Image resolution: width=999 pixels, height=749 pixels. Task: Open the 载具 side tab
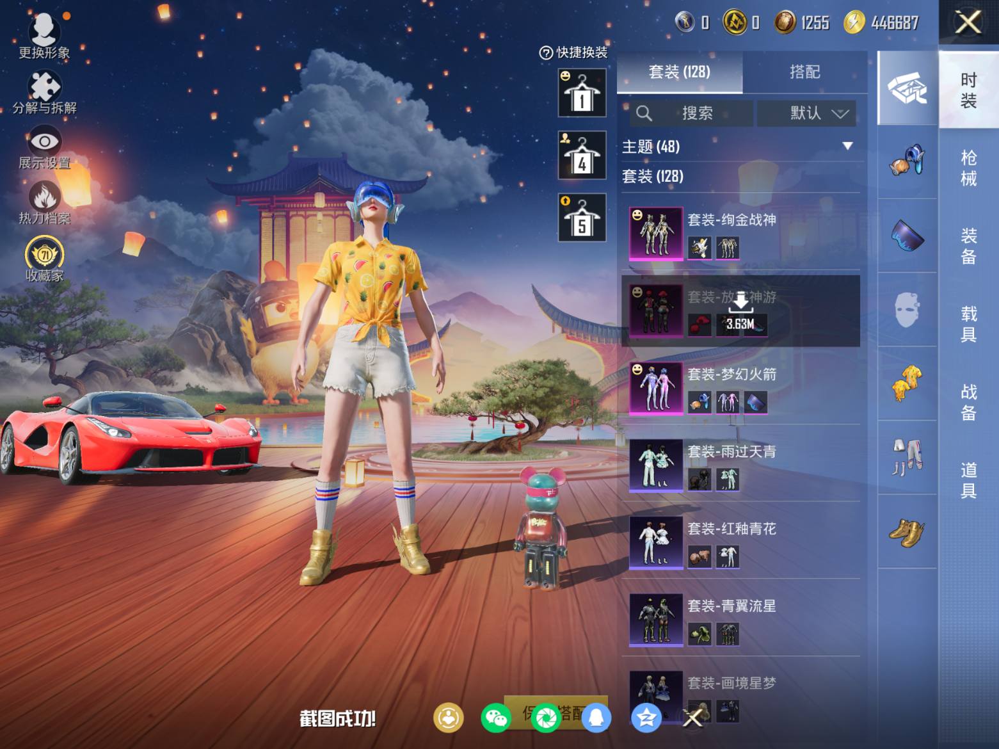coord(969,324)
